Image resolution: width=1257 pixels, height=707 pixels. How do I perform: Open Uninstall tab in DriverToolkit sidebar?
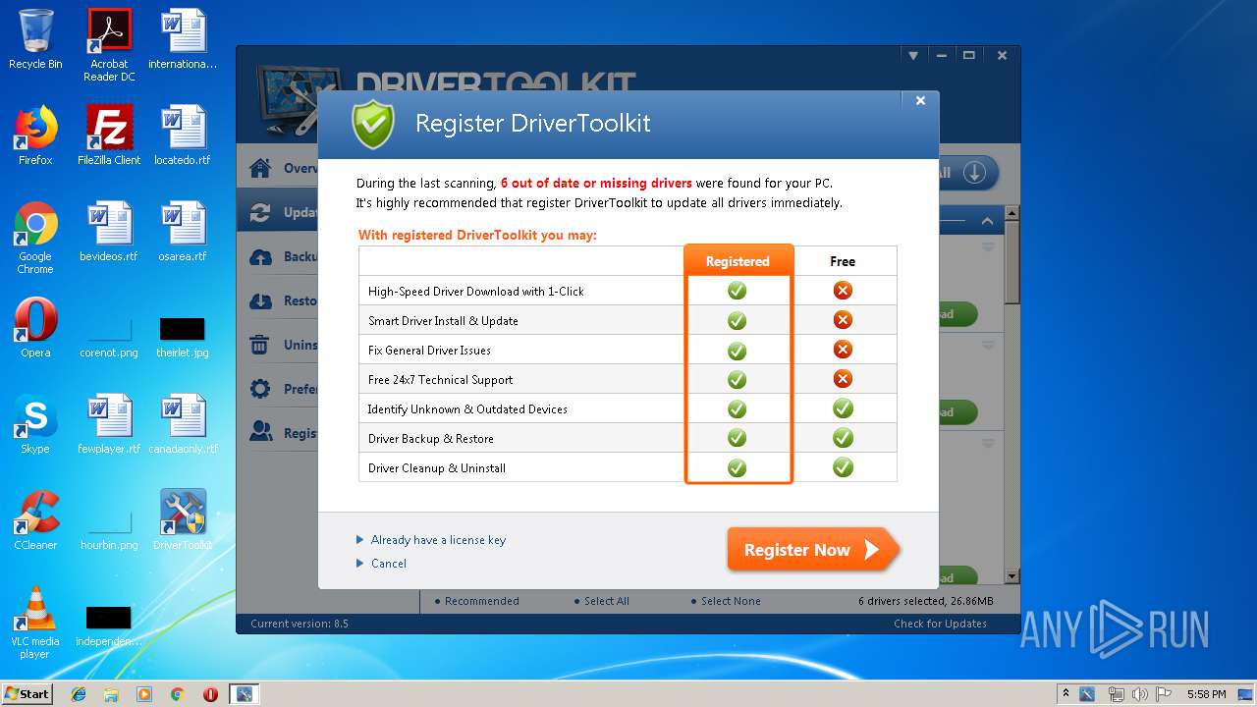[x=278, y=345]
